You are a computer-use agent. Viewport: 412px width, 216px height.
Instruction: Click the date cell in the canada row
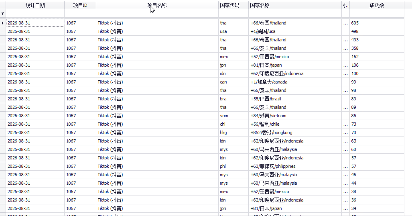point(35,82)
